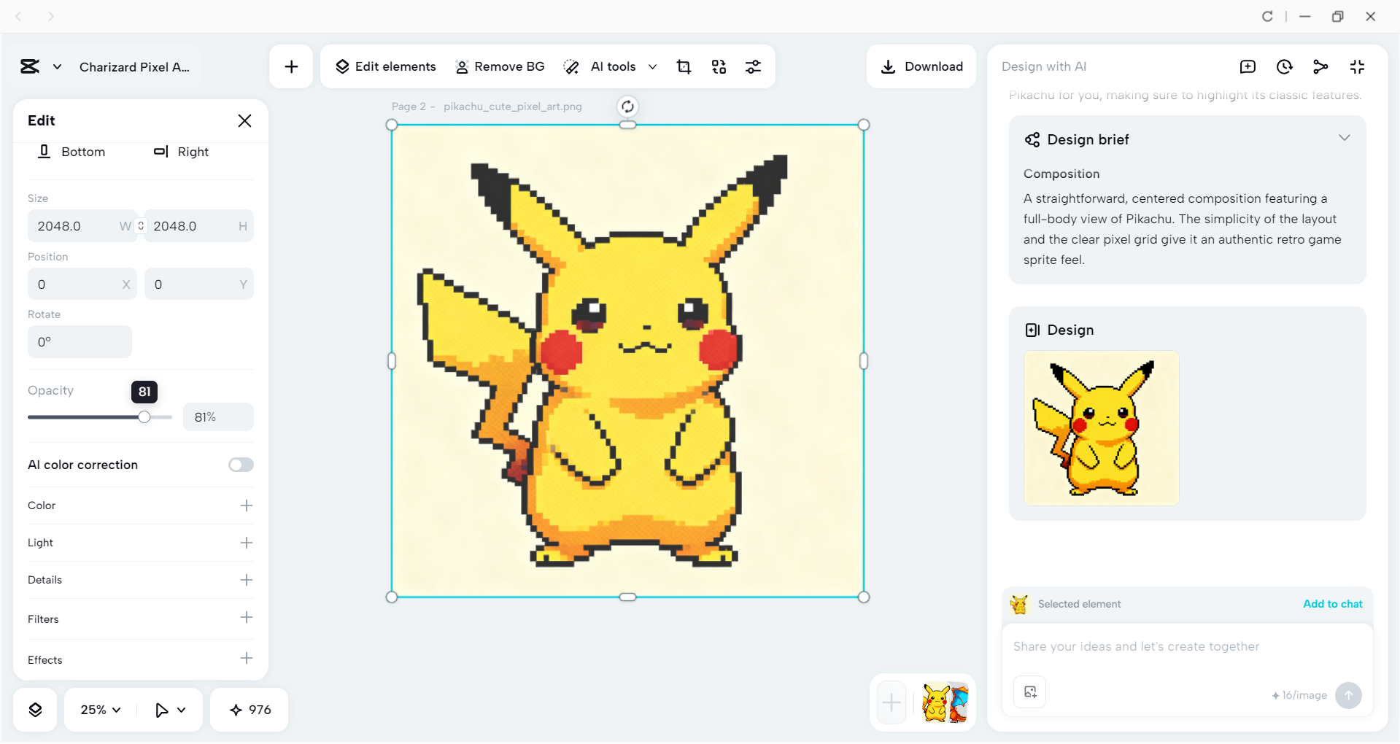This screenshot has height=744, width=1400.
Task: Set alignment to Right
Action: click(x=181, y=152)
